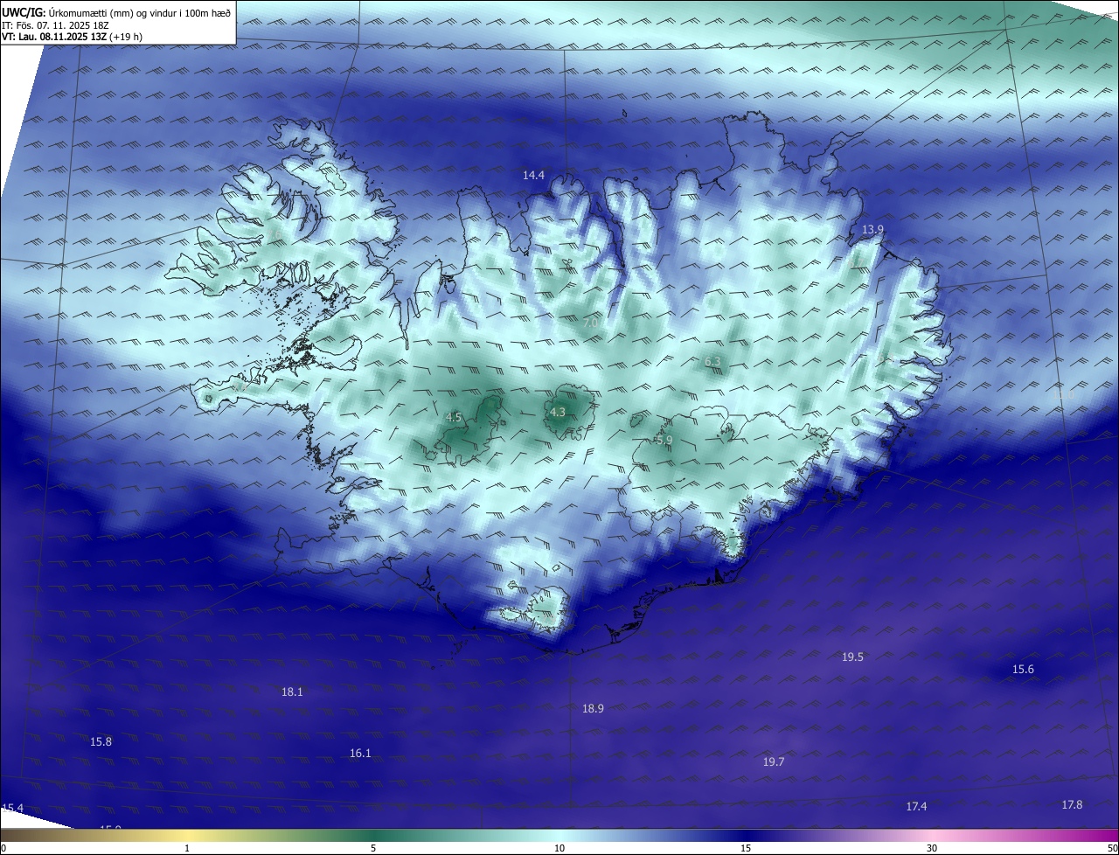This screenshot has height=855, width=1119.
Task: Click the 15.8 value in the southwest ocean
Action: (x=101, y=742)
